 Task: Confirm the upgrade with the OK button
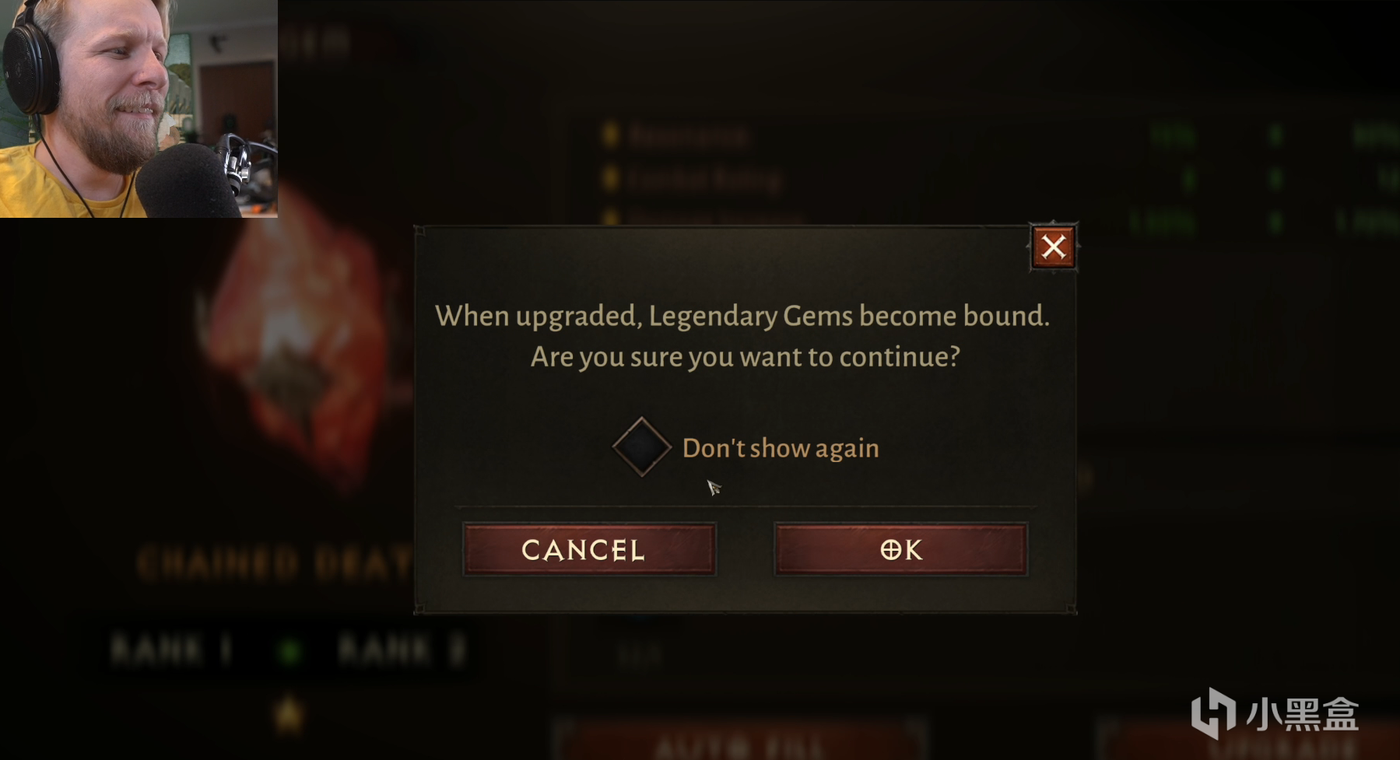(901, 549)
